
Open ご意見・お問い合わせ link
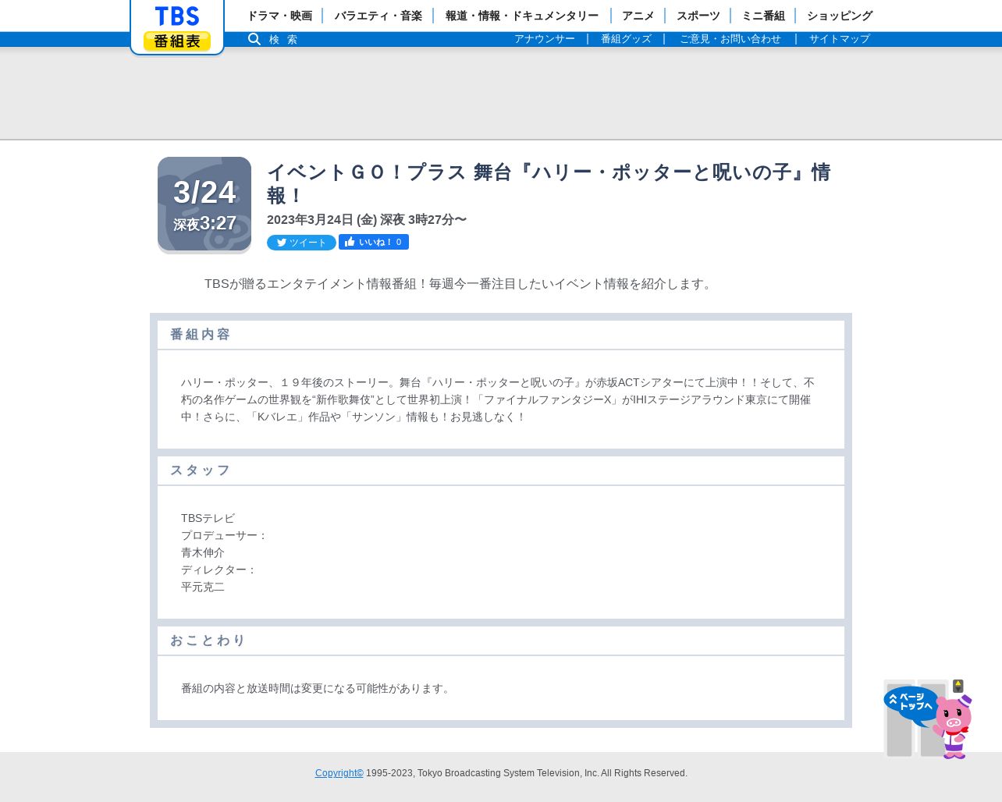[x=730, y=39]
